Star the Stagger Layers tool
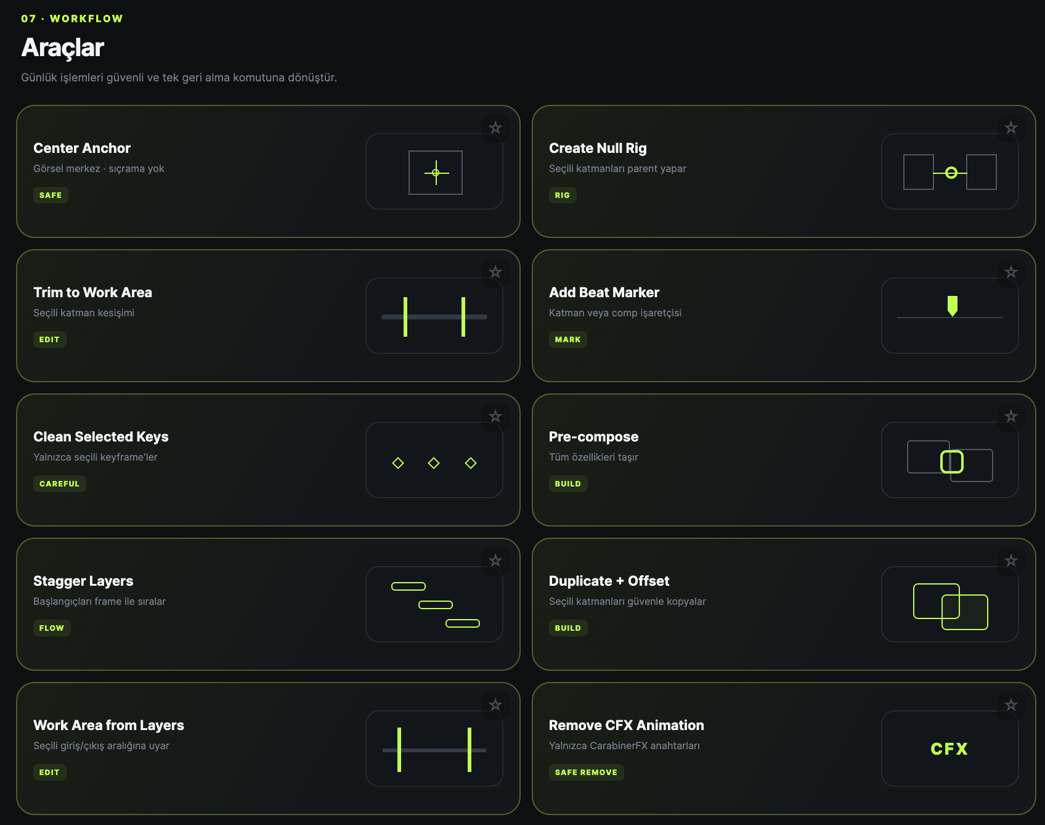This screenshot has height=825, width=1045. (495, 561)
